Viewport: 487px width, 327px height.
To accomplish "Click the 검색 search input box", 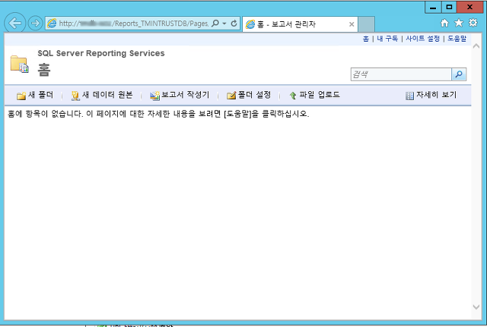I will [401, 74].
